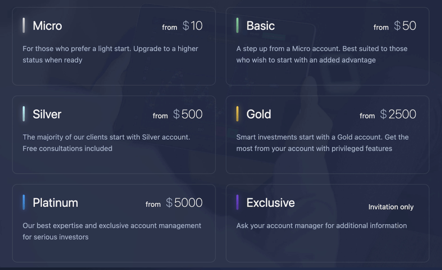The width and height of the screenshot is (442, 270).
Task: Click the $10 Micro price
Action: pyautogui.click(x=192, y=25)
